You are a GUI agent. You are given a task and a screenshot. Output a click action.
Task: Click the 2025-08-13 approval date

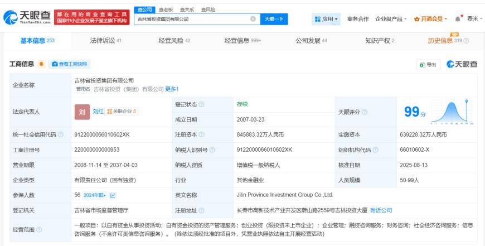point(414,165)
